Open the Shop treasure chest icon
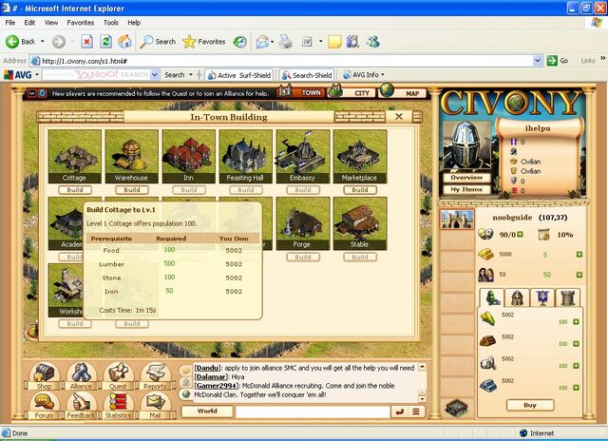This screenshot has width=608, height=441. coord(44,374)
